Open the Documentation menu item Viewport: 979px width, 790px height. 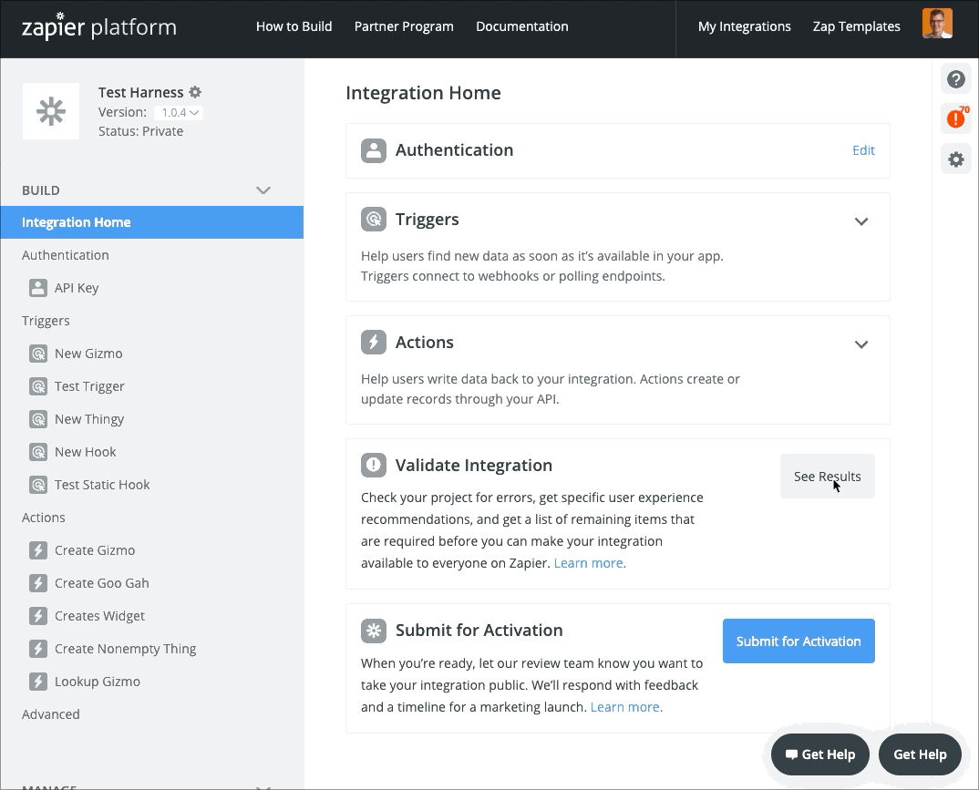(x=521, y=26)
